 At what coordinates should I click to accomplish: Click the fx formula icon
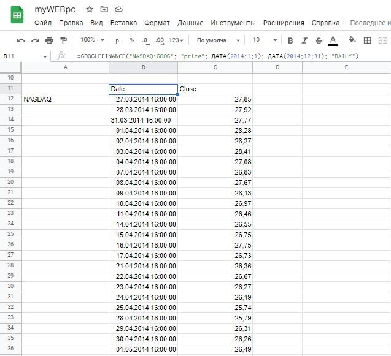click(x=61, y=56)
